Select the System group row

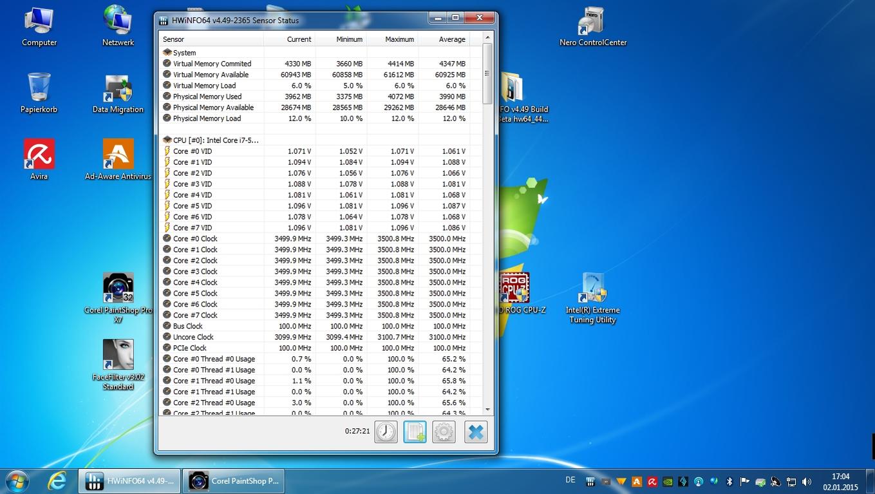[314, 53]
